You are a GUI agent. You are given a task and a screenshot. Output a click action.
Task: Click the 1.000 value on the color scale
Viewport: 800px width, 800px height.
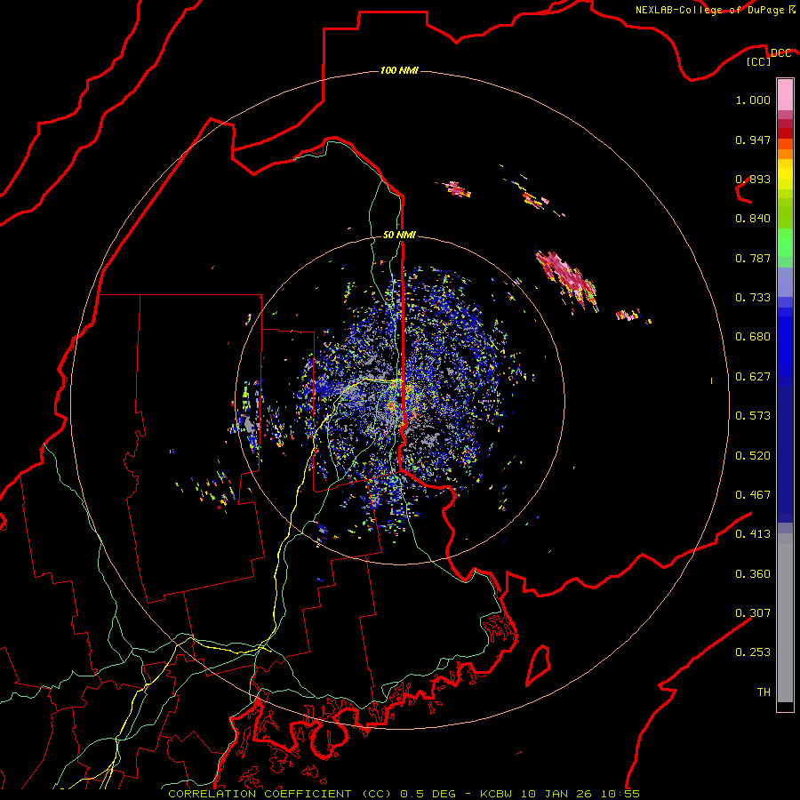click(753, 100)
